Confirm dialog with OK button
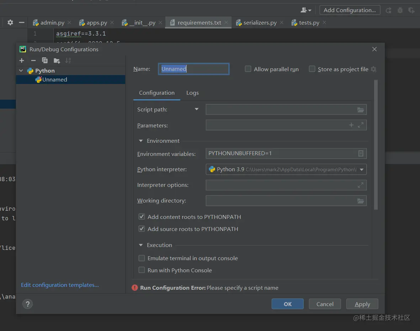 coord(287,304)
